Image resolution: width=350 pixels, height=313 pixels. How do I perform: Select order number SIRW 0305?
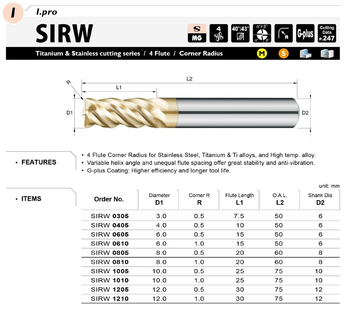point(110,216)
